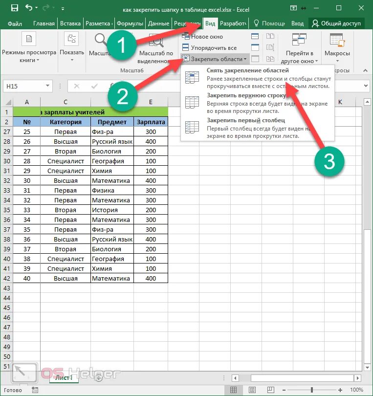Click the Вход sign-in link
Image resolution: width=373 pixels, height=396 pixels.
coord(297,23)
